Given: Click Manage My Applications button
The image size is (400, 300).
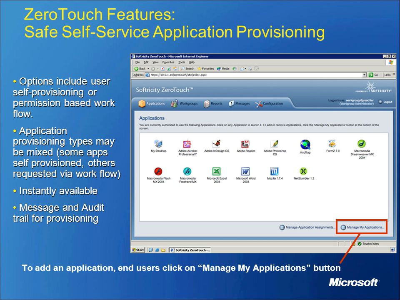Looking at the screenshot, I should (362, 227).
